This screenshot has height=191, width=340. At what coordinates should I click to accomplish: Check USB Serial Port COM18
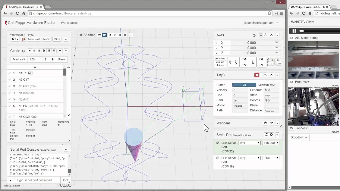point(218,158)
